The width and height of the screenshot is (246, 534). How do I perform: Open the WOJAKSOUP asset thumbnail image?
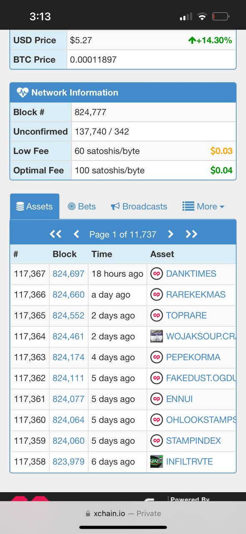157,336
